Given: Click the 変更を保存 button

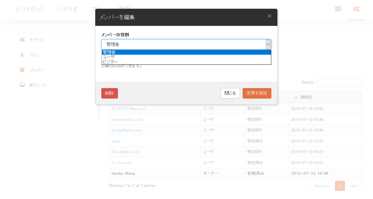Looking at the screenshot, I should click(x=257, y=93).
